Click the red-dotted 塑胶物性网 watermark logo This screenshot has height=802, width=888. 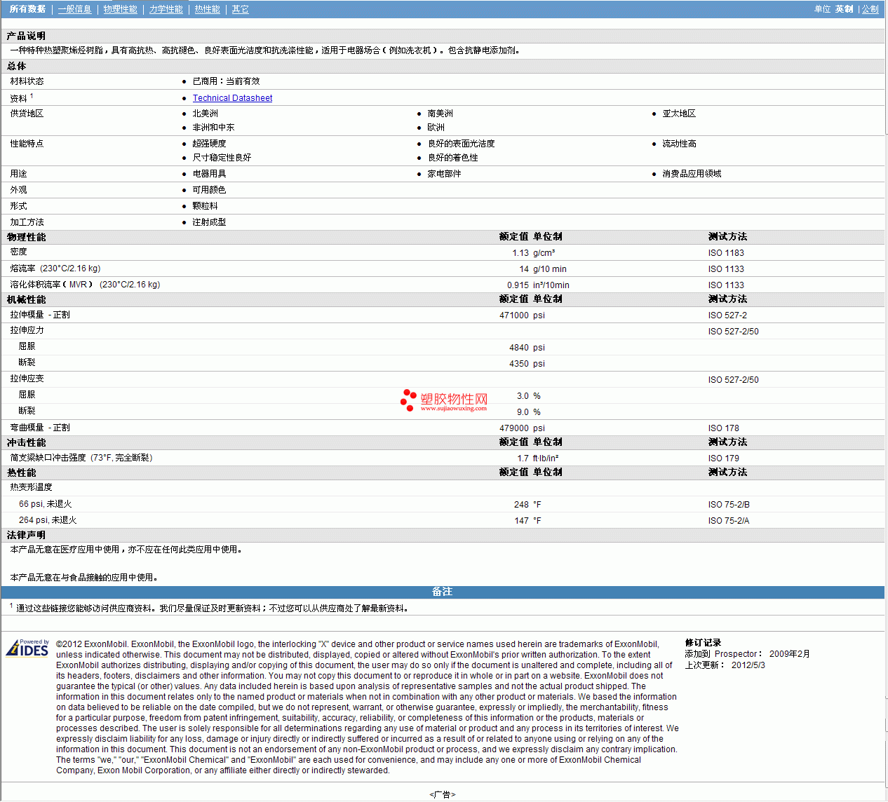(443, 401)
